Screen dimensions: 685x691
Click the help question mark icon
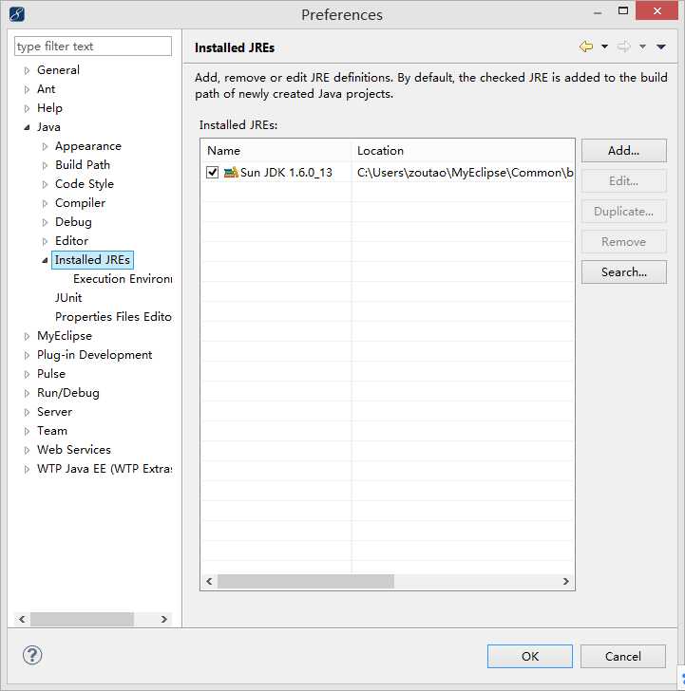click(32, 655)
